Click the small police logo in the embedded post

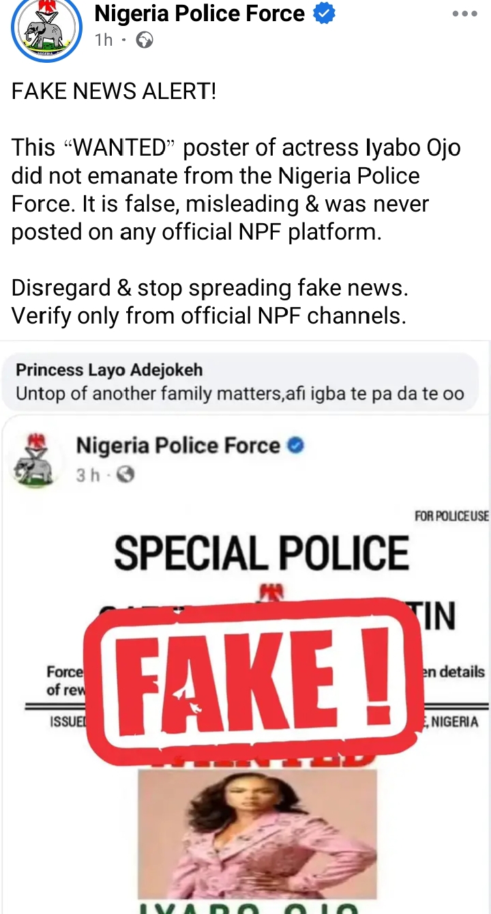coord(35,459)
